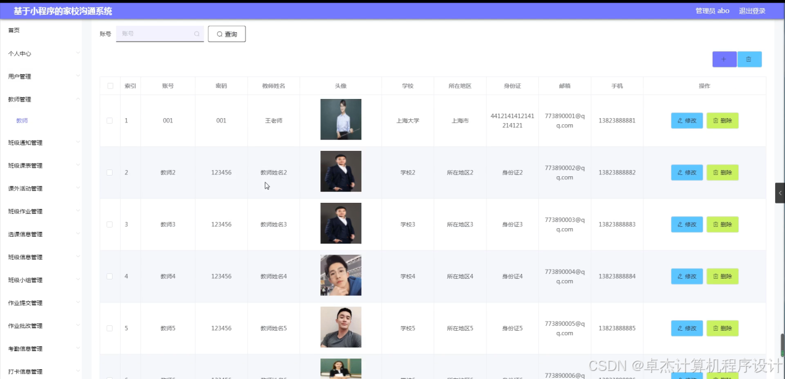Check the checkbox for row 教师5
785x379 pixels.
coord(110,328)
